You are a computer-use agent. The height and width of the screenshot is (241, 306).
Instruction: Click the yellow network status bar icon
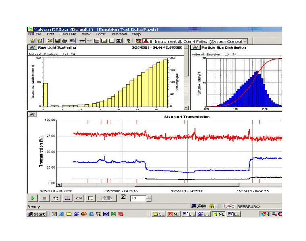[211, 206]
